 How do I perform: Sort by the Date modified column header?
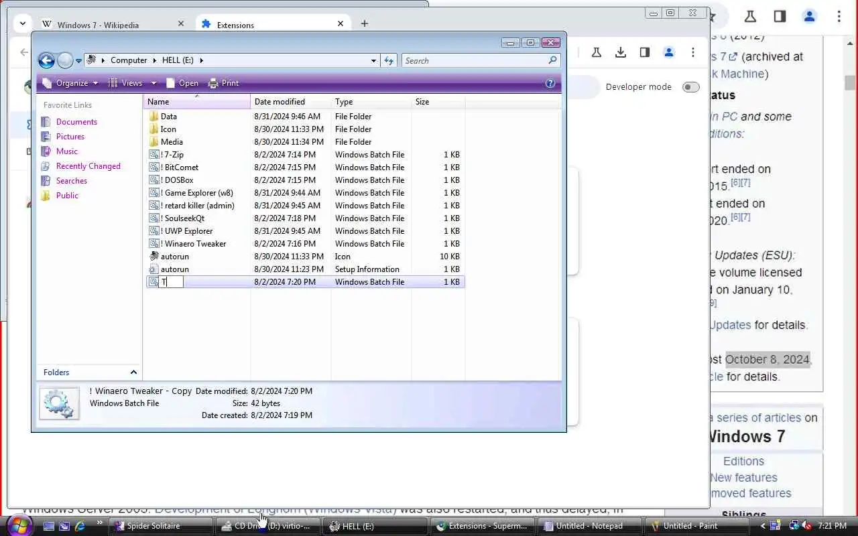(x=291, y=102)
